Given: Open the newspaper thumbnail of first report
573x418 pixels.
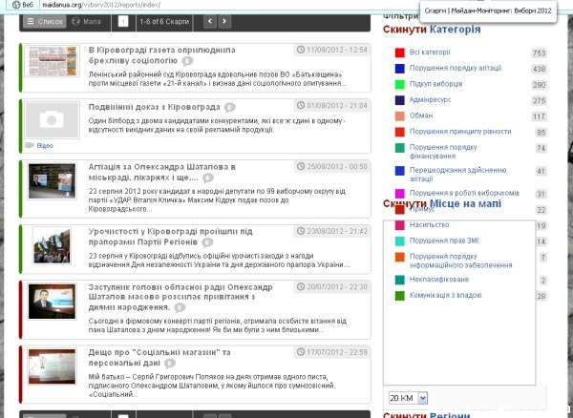Looking at the screenshot, I should (53, 61).
